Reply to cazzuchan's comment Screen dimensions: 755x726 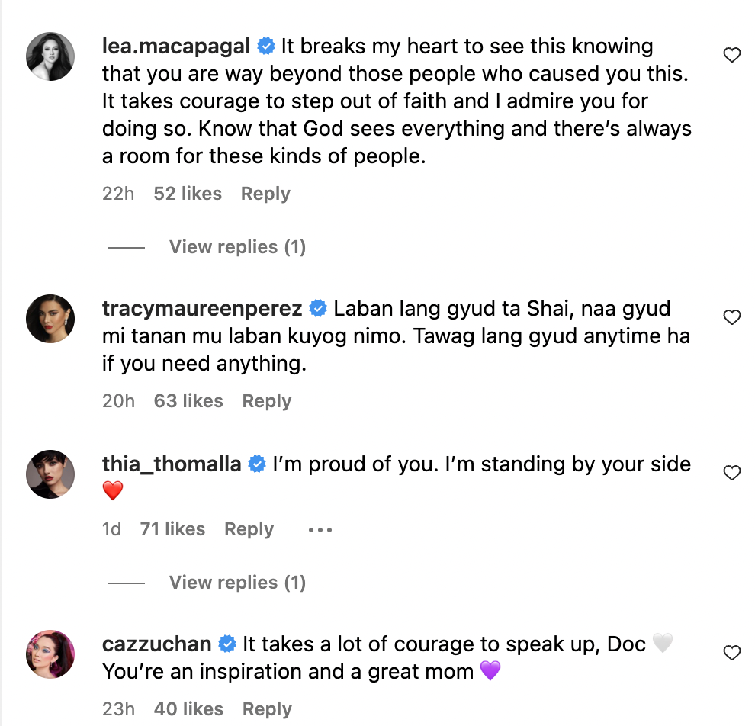pos(267,709)
